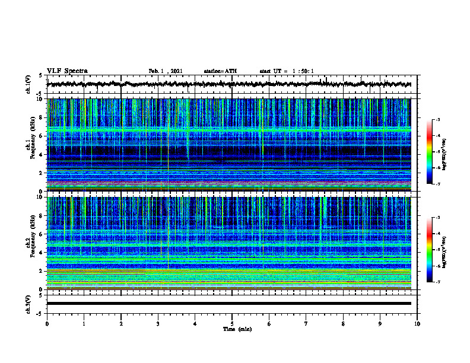Click the '-7' label on ch.2 colorbar
The width and height of the screenshot is (470, 363).
point(437,282)
